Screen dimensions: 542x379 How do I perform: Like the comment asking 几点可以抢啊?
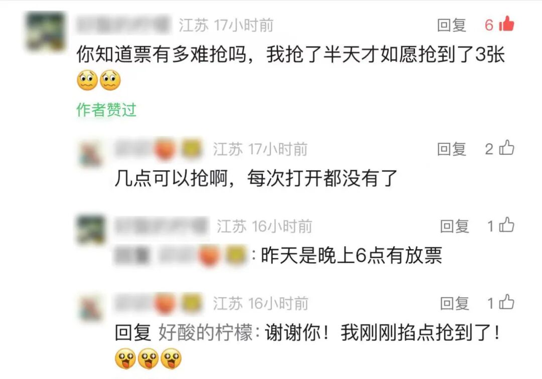[x=507, y=148]
